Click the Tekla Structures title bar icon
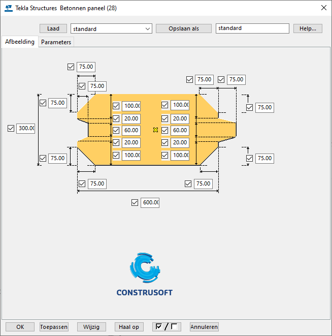The height and width of the screenshot is (336, 332). 8,8
